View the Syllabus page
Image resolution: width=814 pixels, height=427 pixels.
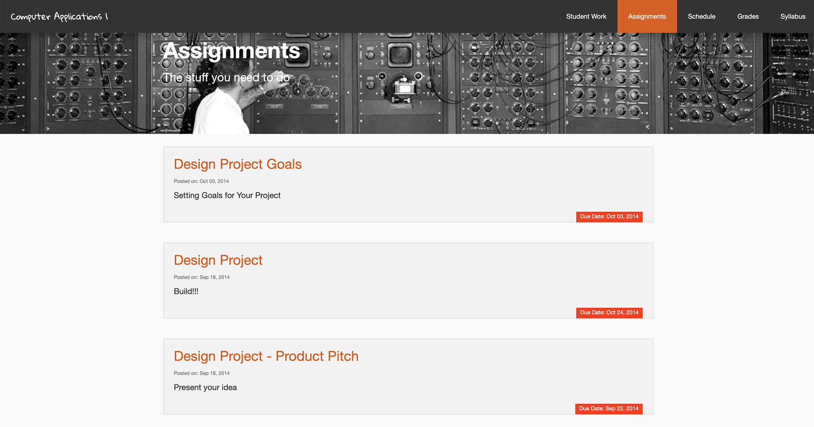792,17
